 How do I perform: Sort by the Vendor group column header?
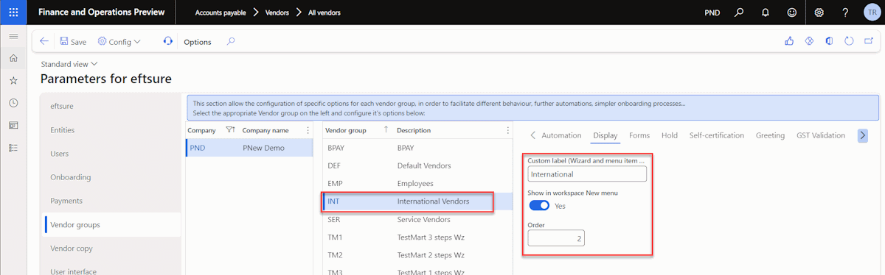tap(346, 130)
